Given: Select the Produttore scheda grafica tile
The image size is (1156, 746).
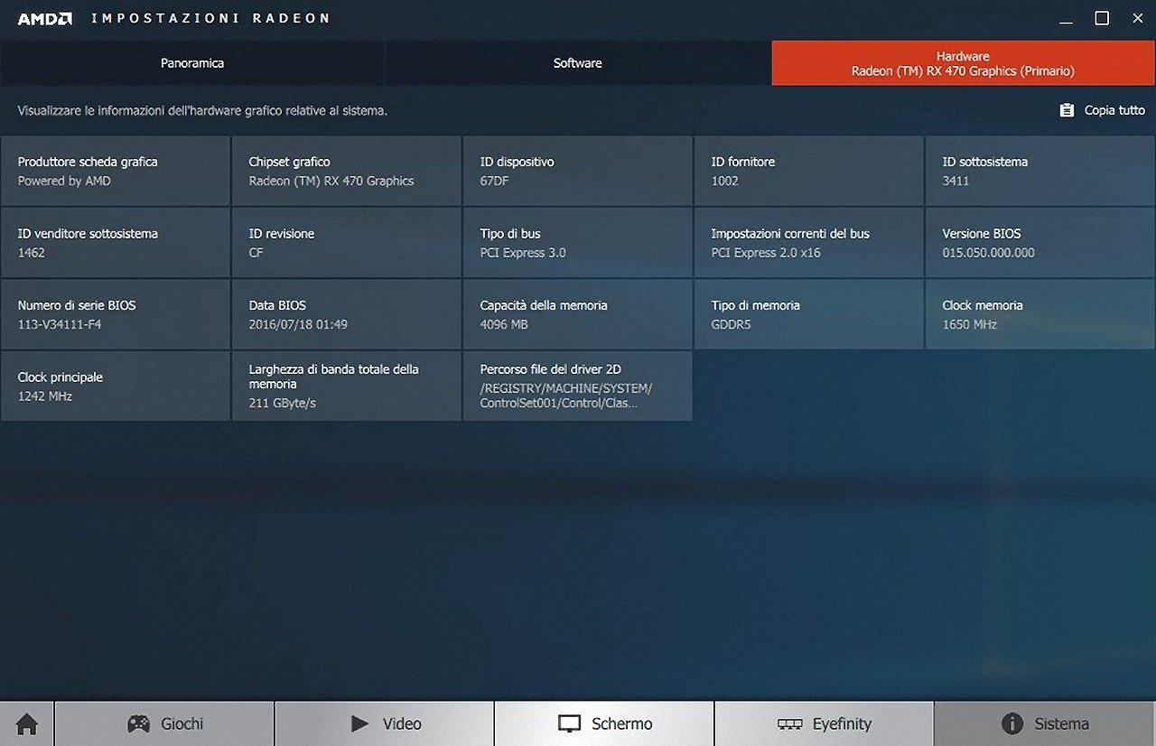Looking at the screenshot, I should pyautogui.click(x=116, y=171).
